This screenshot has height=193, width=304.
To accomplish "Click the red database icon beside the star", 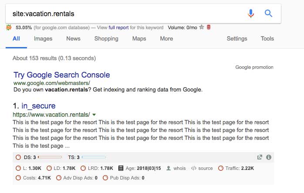I will [x=209, y=27].
